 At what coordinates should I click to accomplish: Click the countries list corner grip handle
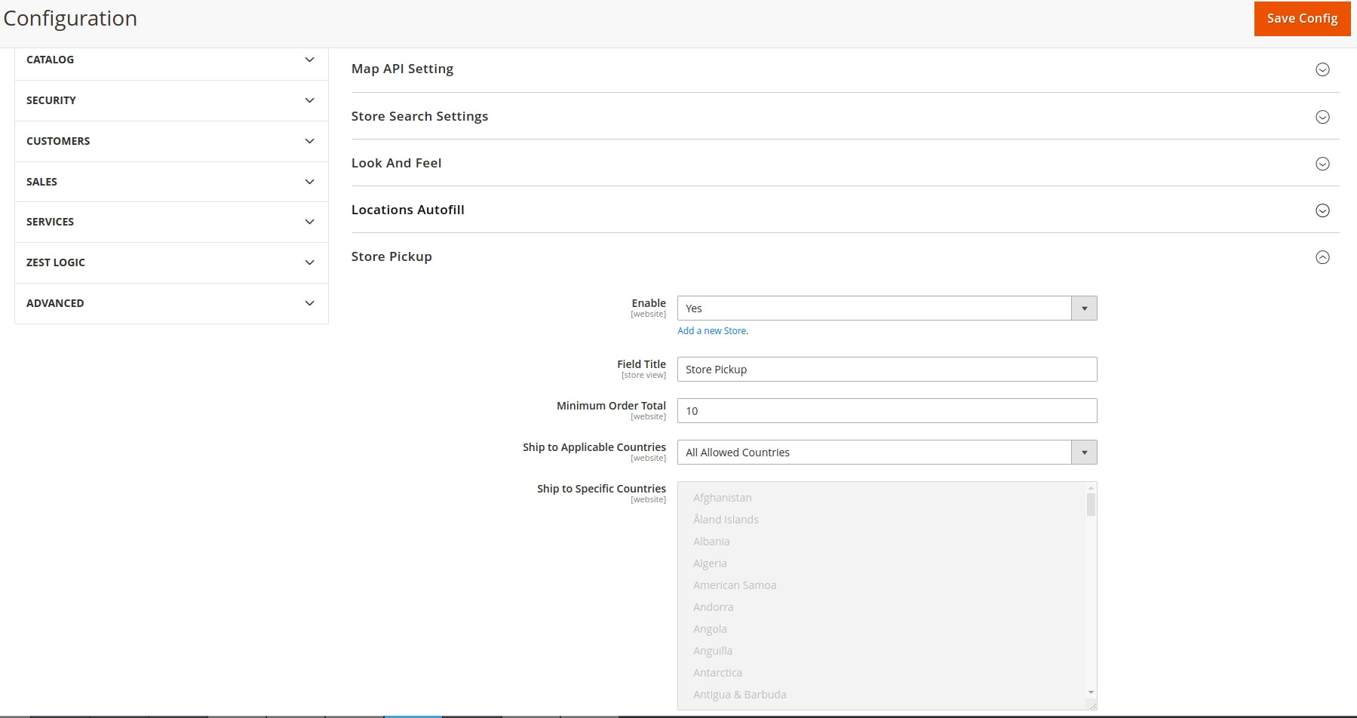click(1092, 705)
